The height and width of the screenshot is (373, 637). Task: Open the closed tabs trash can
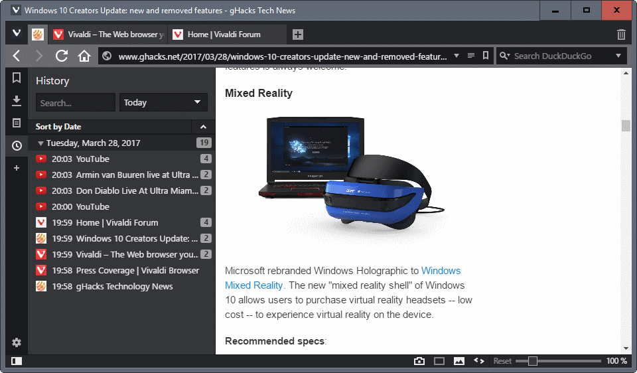coord(621,35)
